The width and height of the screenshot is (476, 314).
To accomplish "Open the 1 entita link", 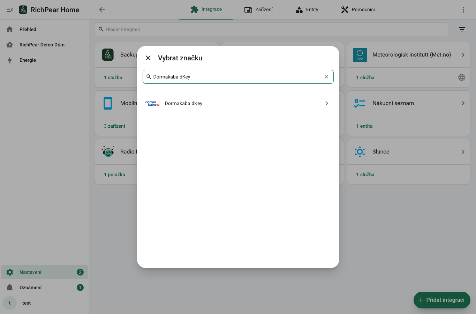I will (364, 126).
